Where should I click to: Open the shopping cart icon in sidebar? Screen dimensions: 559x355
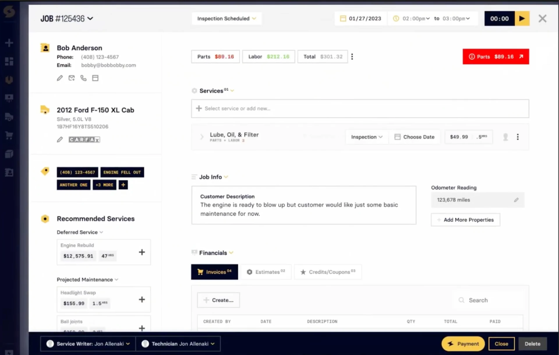tap(9, 135)
